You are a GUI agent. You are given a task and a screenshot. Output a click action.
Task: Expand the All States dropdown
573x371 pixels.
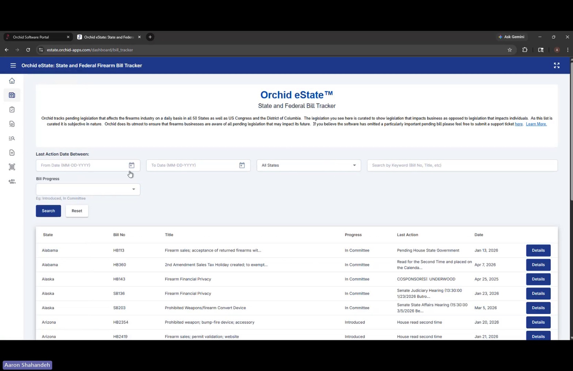pos(309,165)
